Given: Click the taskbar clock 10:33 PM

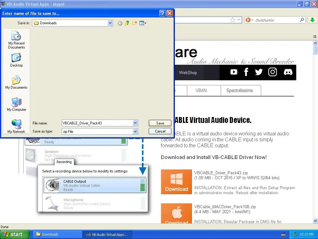Looking at the screenshot, I should (307, 234).
